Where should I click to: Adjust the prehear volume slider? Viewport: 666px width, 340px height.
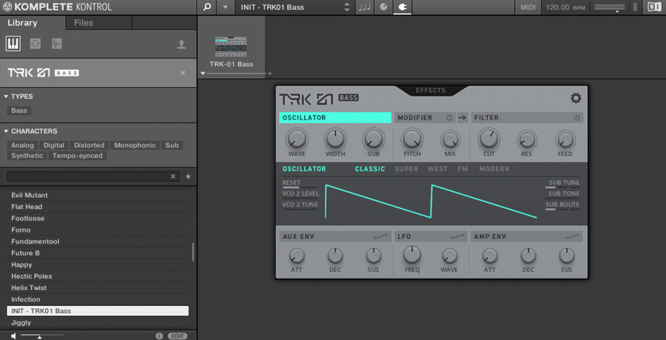pyautogui.click(x=41, y=336)
